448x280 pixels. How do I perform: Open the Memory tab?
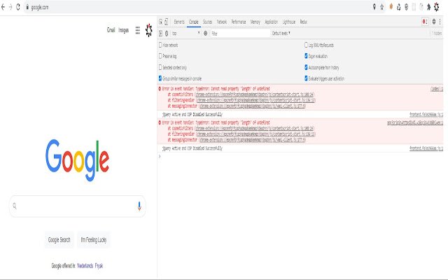click(255, 22)
